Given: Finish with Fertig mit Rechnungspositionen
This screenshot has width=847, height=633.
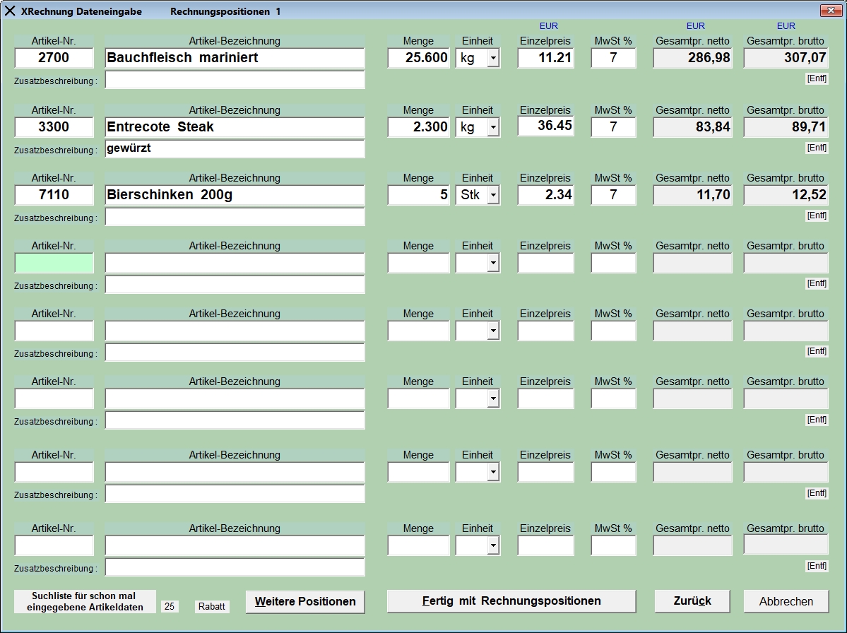Looking at the screenshot, I should click(x=511, y=601).
